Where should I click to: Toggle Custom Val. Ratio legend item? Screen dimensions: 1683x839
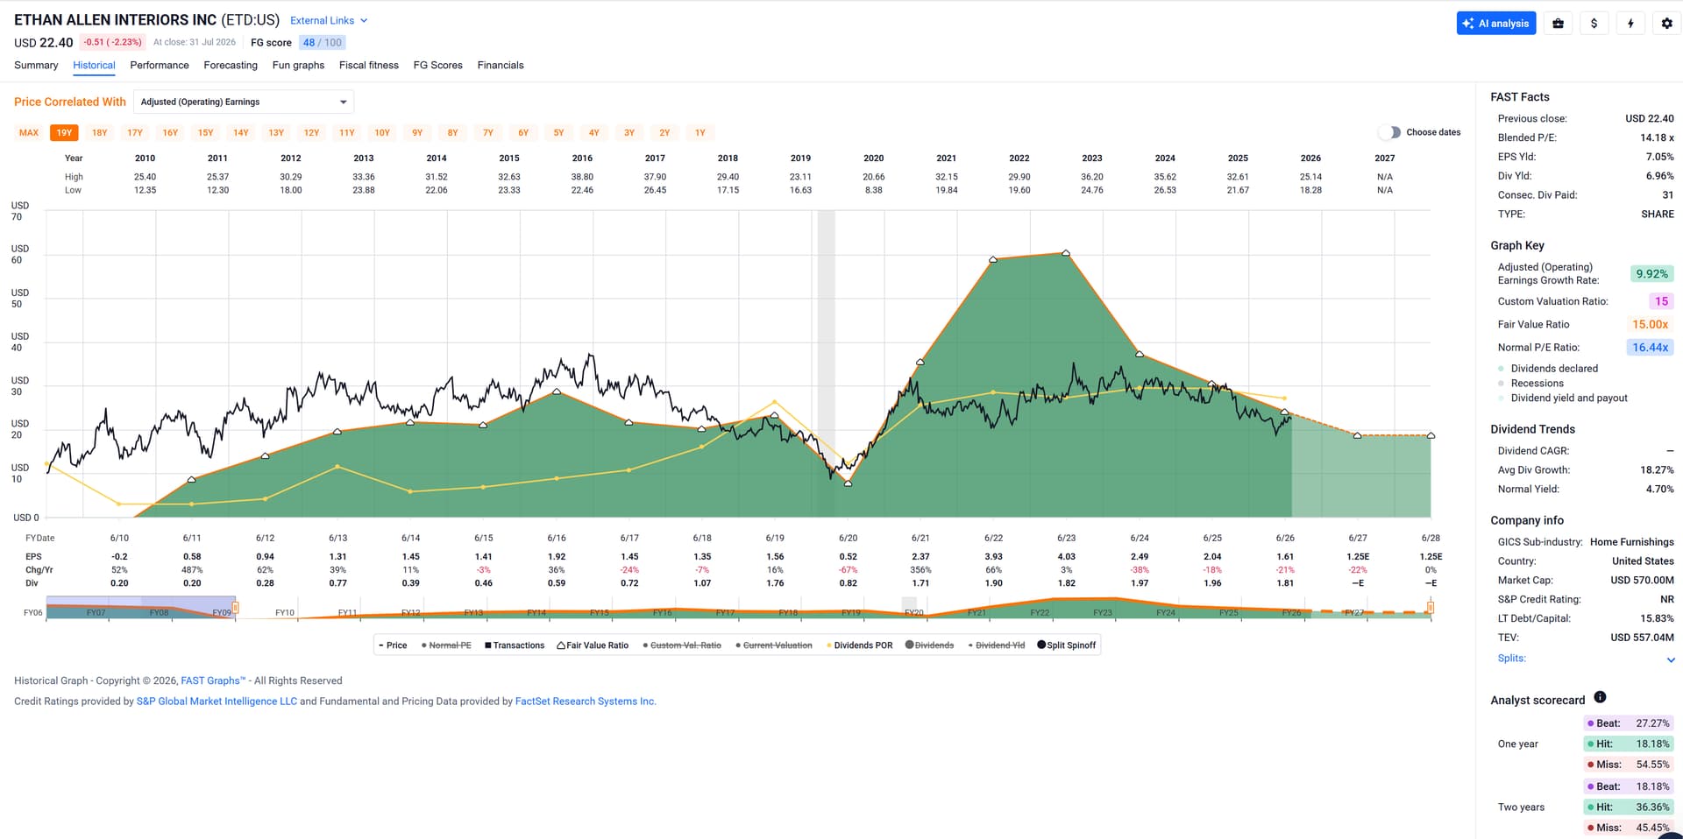[682, 645]
